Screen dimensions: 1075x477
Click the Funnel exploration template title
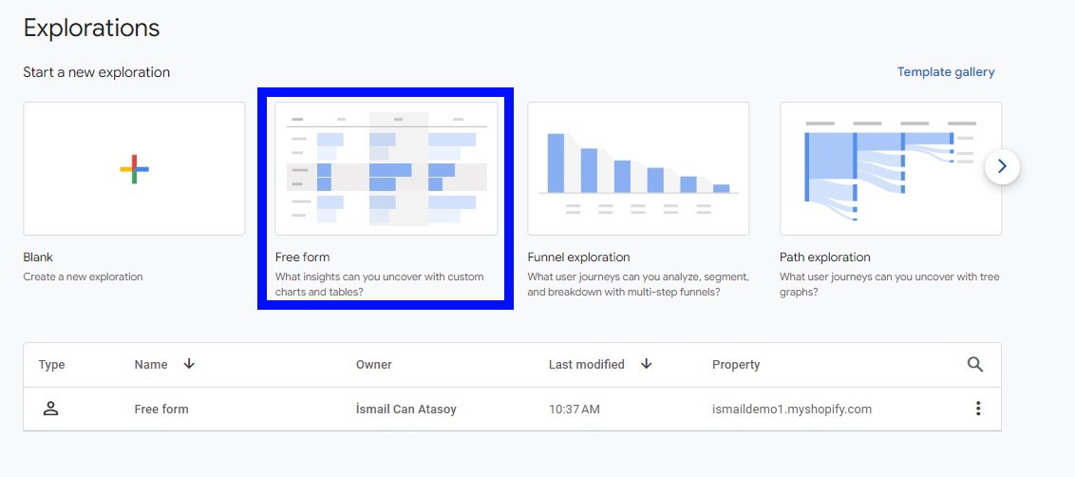(578, 258)
